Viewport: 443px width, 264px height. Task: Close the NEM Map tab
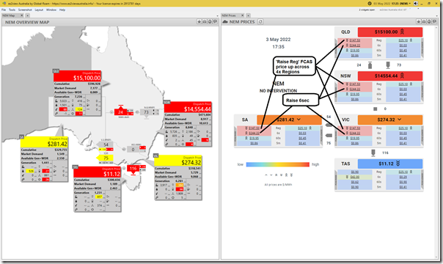click(x=22, y=15)
